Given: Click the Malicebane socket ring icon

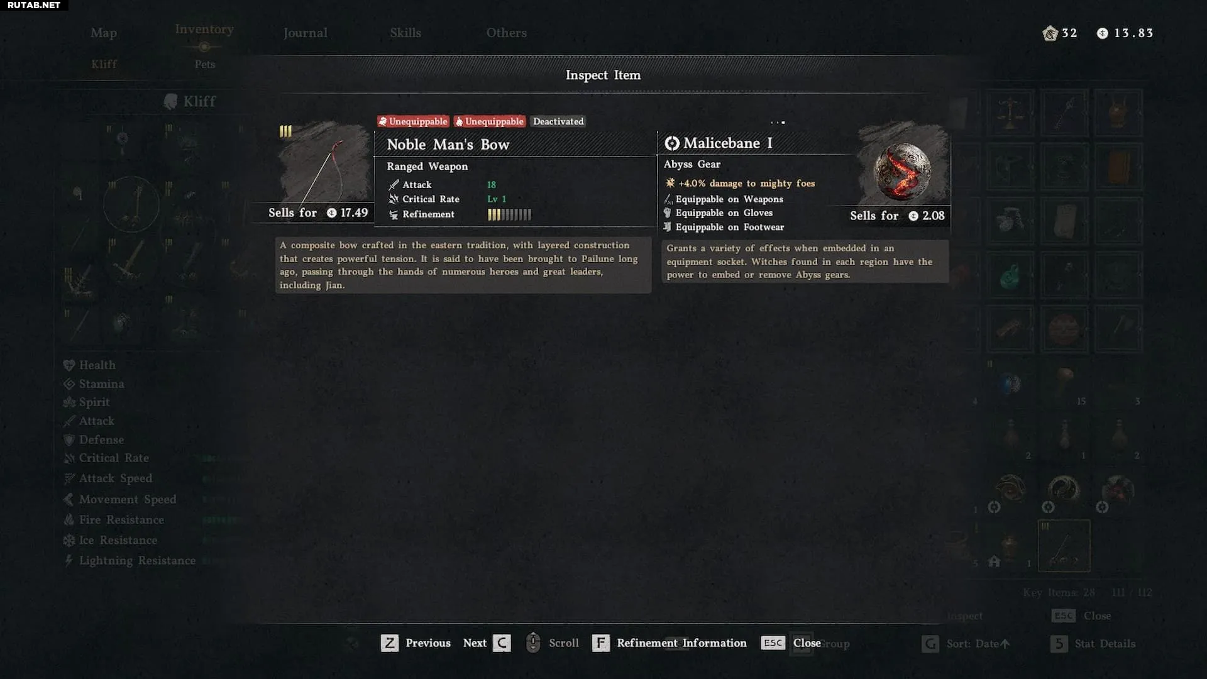Looking at the screenshot, I should pyautogui.click(x=672, y=143).
